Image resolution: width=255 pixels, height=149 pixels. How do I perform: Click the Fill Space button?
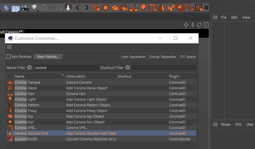pyautogui.click(x=188, y=57)
